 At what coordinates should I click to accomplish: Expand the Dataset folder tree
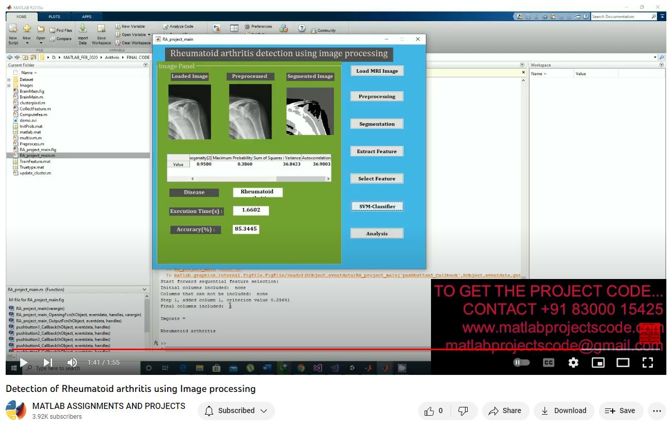[9, 80]
